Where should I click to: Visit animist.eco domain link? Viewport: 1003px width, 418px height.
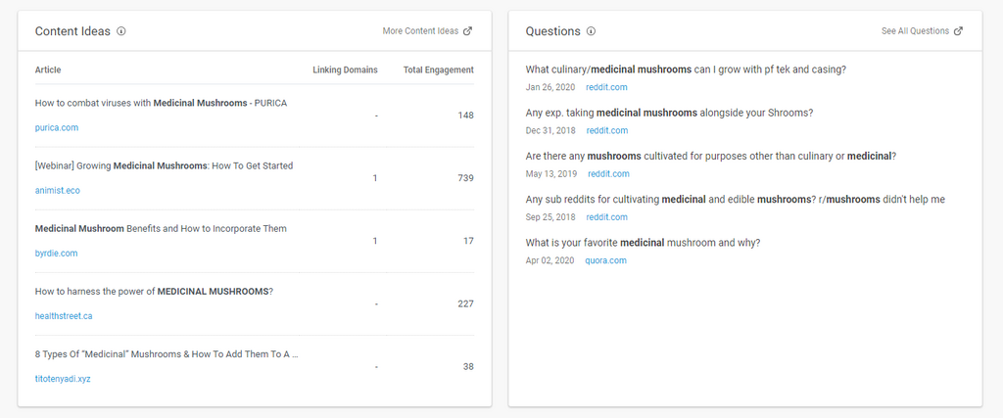[x=58, y=191]
